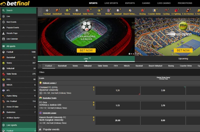200x132 pixels.
Task: Open Basketball in the top sports carousel
Action: coord(57,12)
